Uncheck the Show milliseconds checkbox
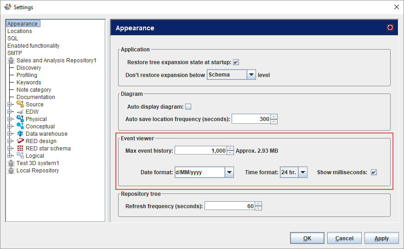The image size is (404, 249). [374, 172]
